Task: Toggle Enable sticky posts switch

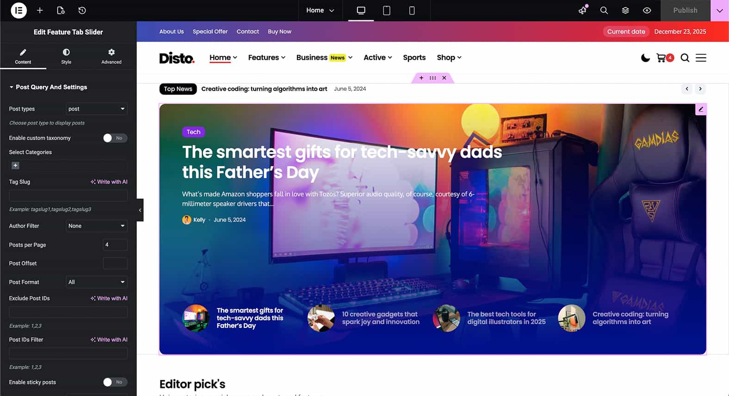Action: (x=115, y=382)
